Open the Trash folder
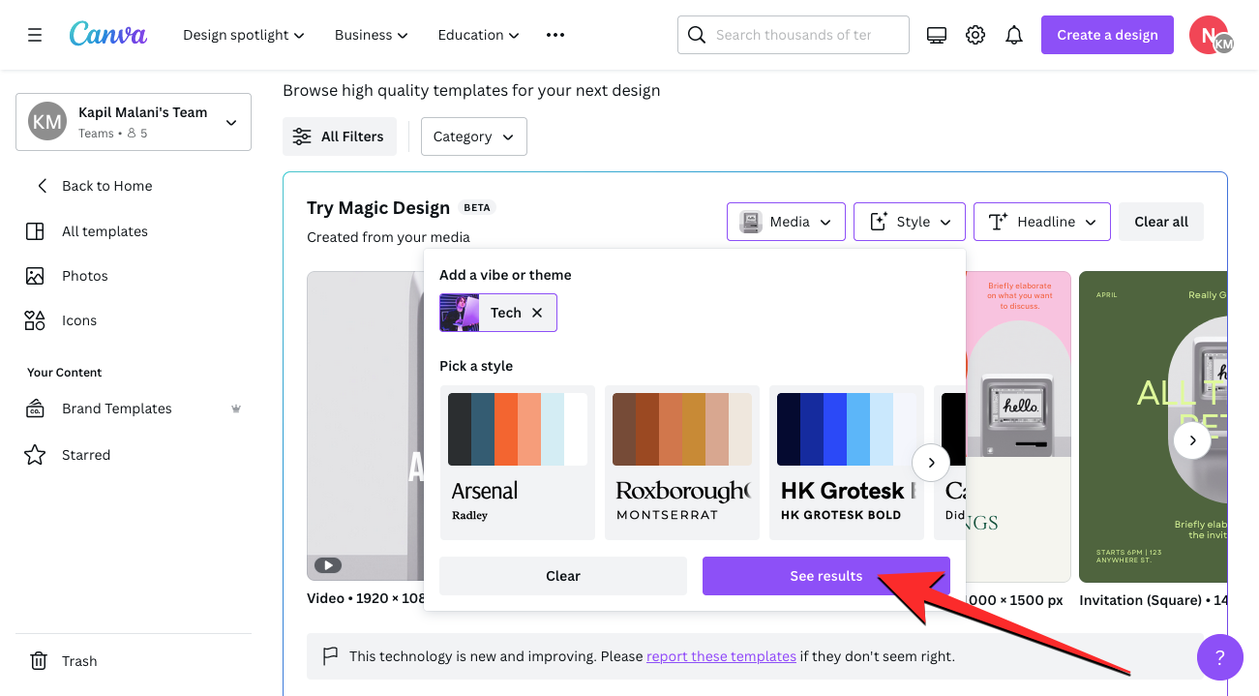The width and height of the screenshot is (1259, 696). pos(79,661)
